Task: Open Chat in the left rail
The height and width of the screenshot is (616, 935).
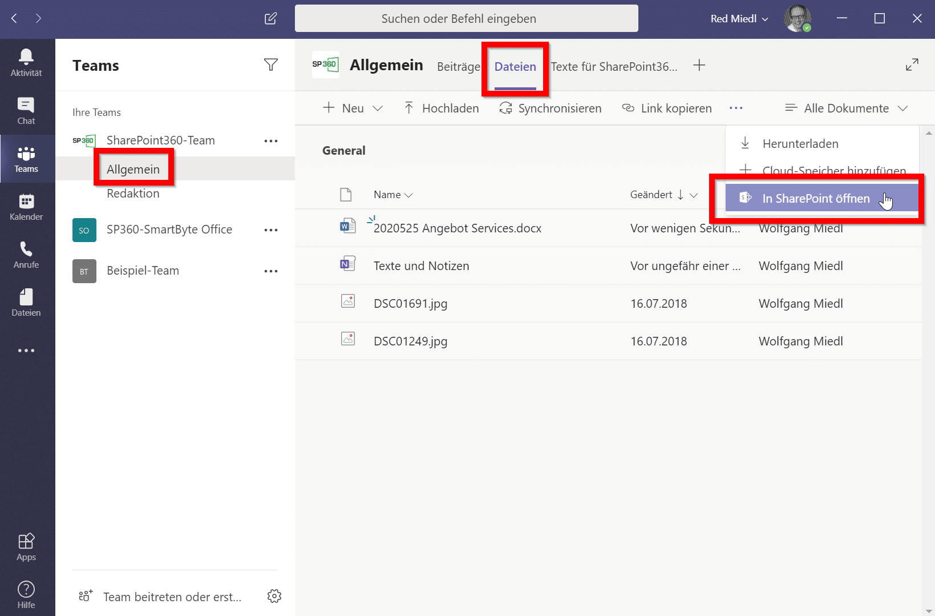Action: tap(26, 111)
